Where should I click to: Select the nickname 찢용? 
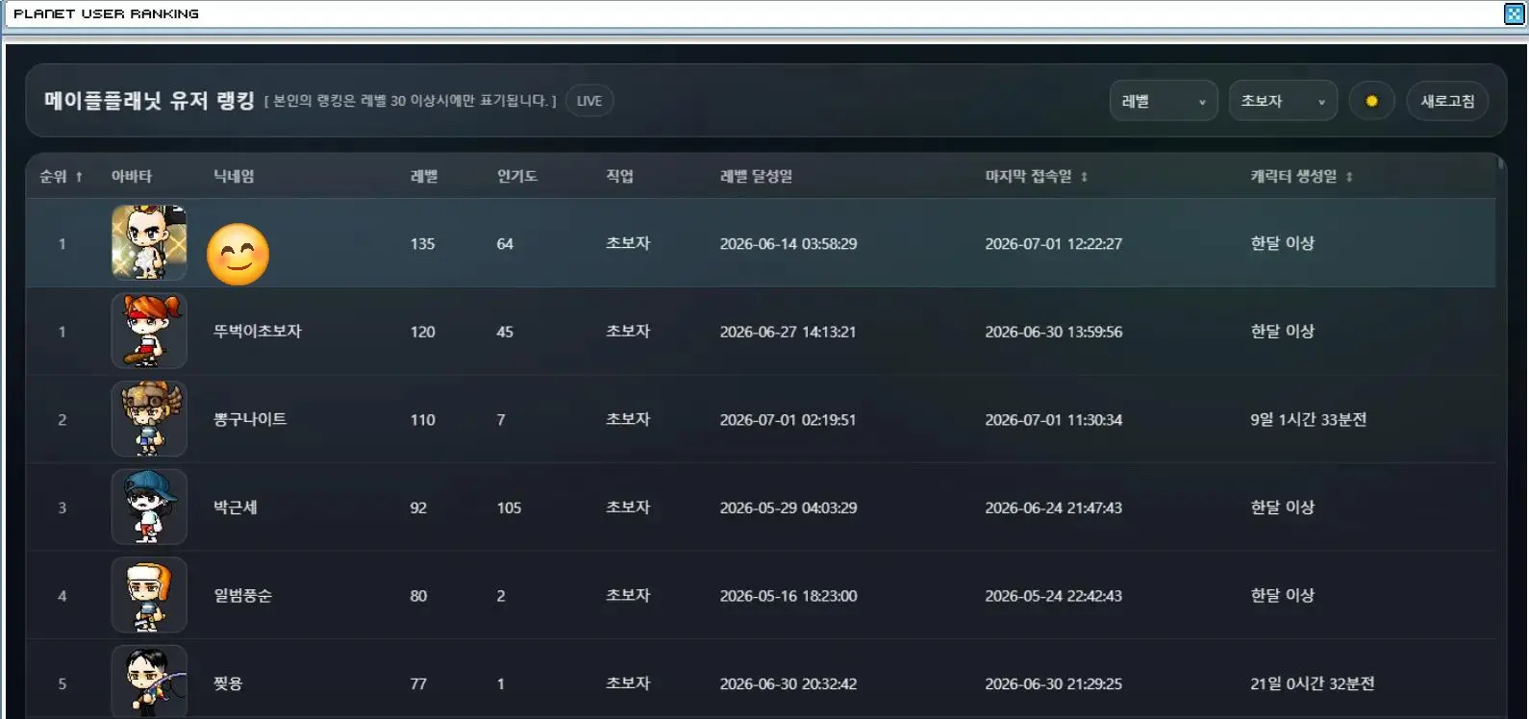228,683
